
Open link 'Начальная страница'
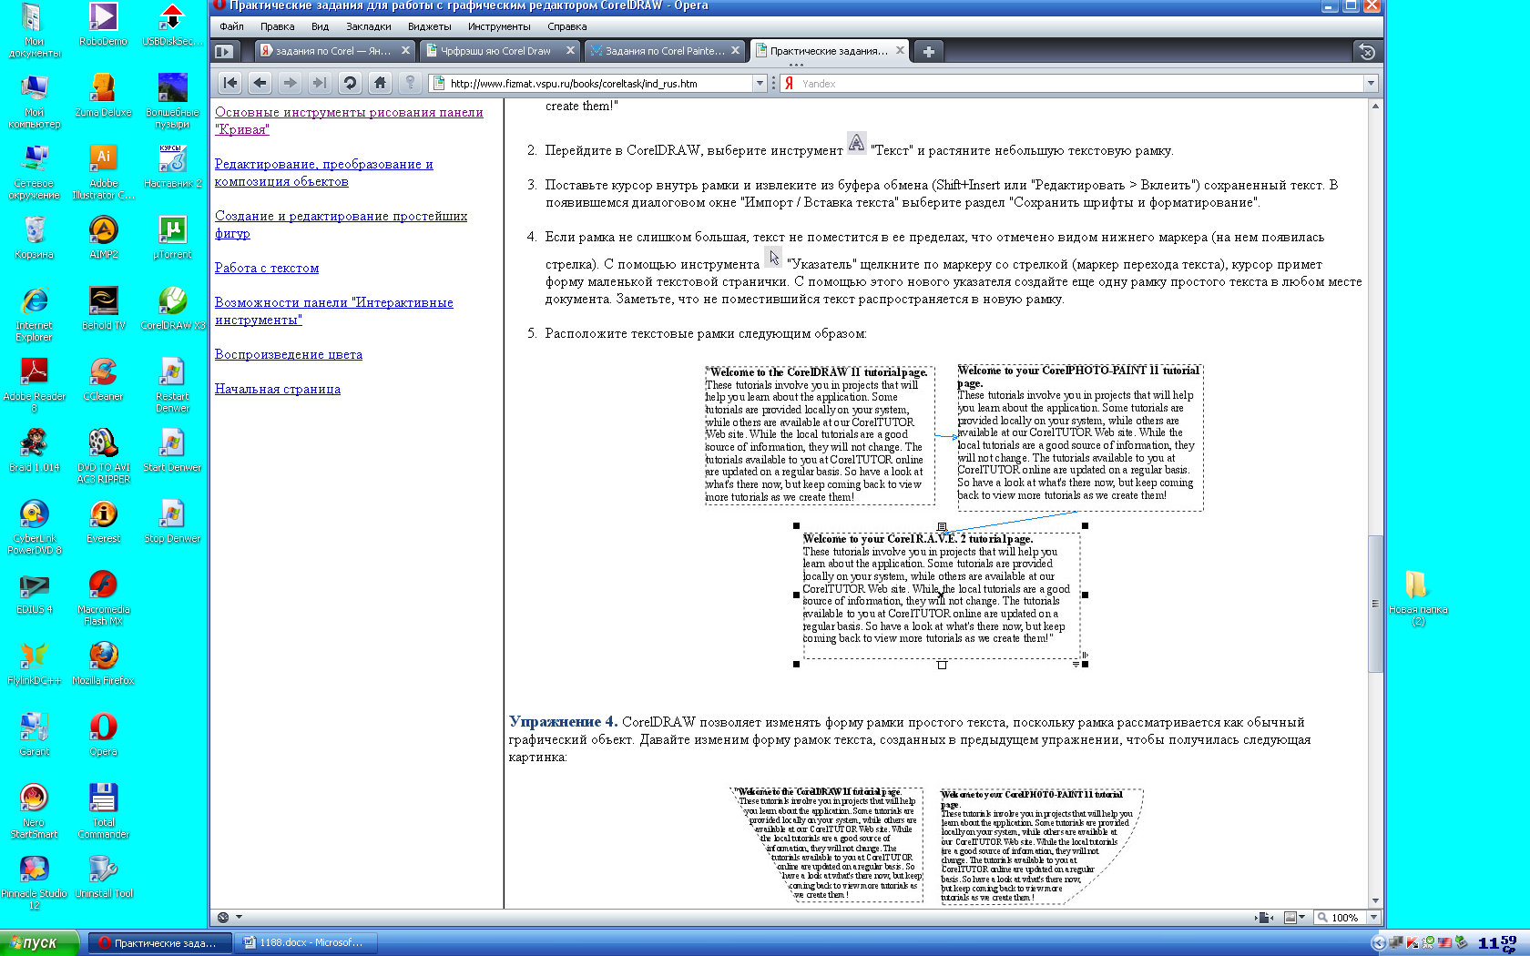278,389
